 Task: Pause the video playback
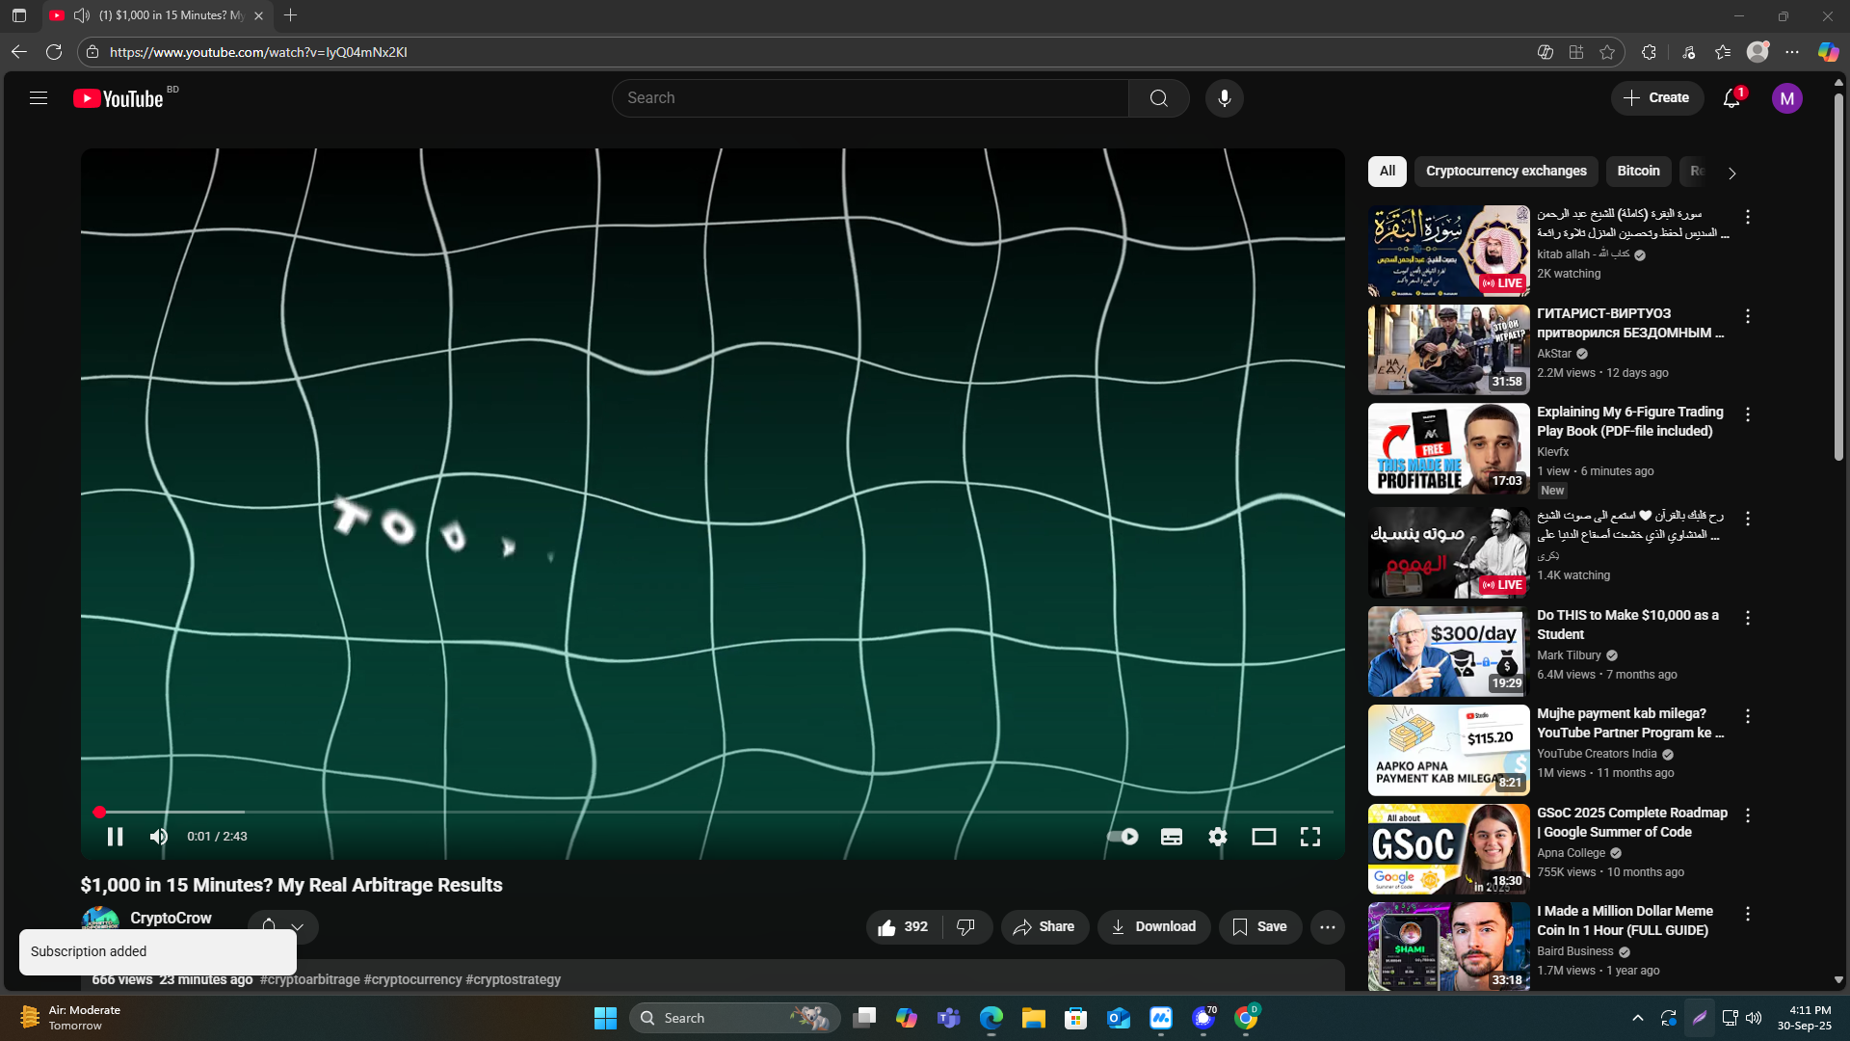(115, 837)
